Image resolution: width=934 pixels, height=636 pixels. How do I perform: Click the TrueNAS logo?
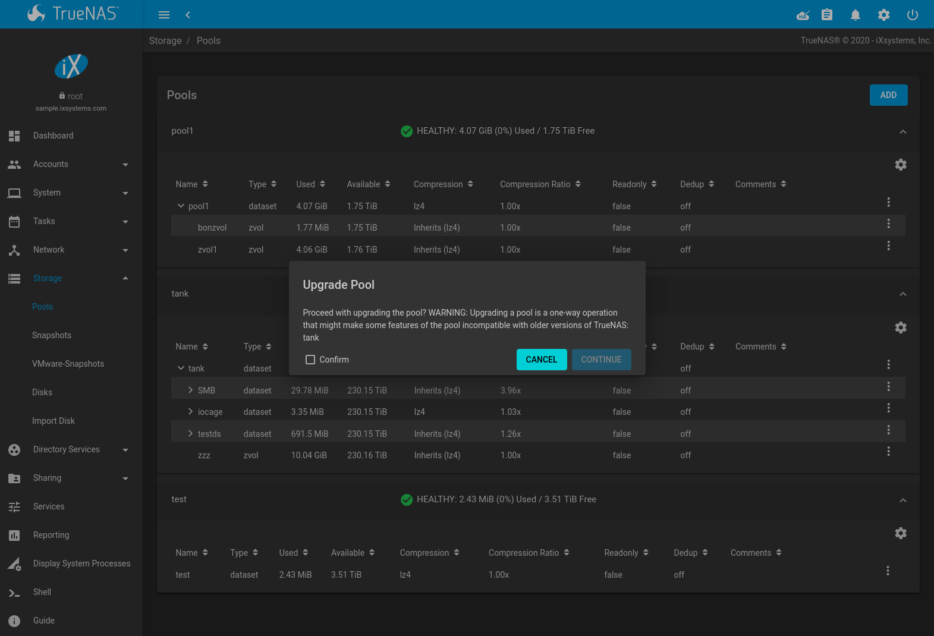pyautogui.click(x=73, y=14)
